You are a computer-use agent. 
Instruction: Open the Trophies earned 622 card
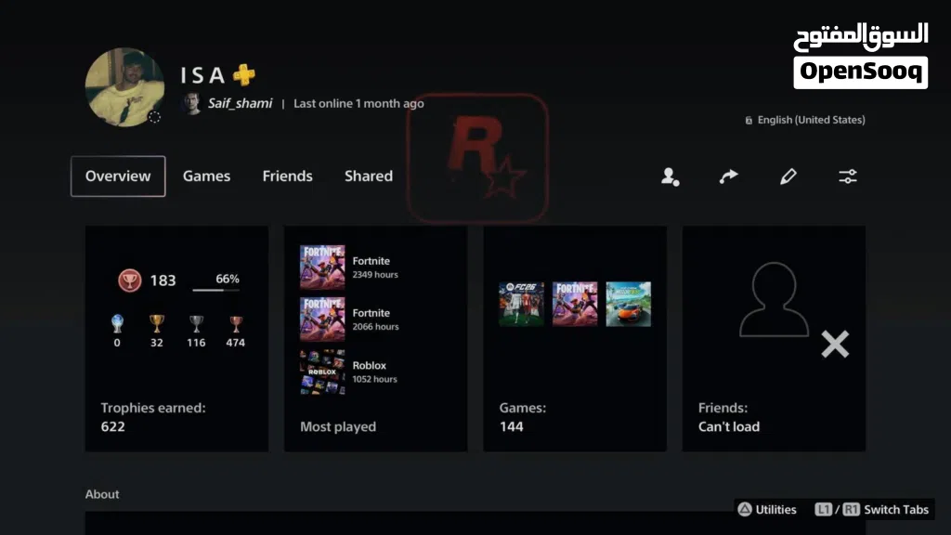click(176, 338)
